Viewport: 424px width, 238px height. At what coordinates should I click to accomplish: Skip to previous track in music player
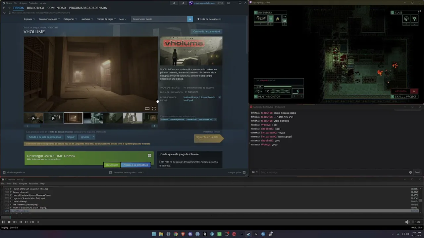[x=15, y=222]
